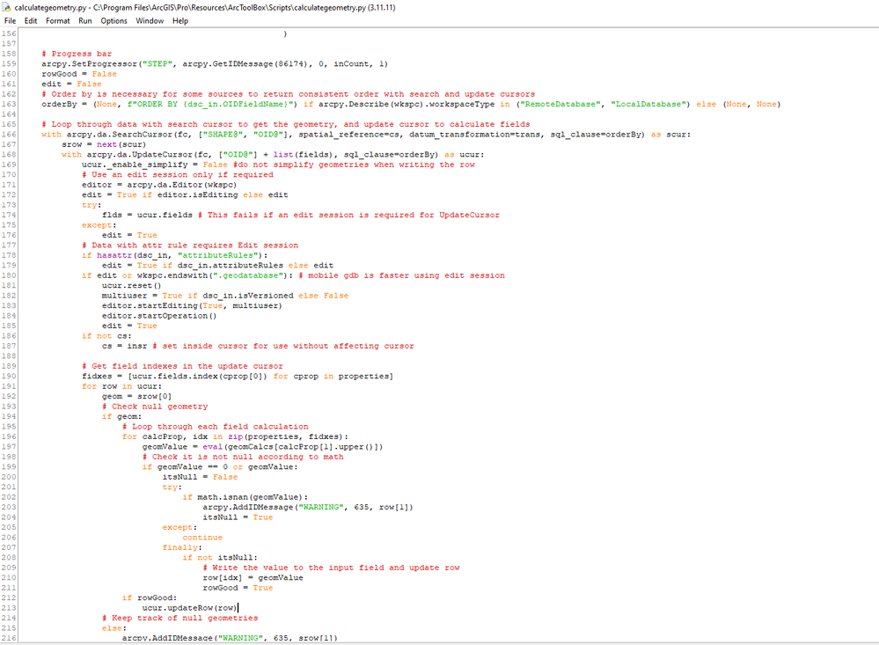This screenshot has width=879, height=645.
Task: Click the '# Keep track of null geometries' comment
Action: click(x=180, y=619)
